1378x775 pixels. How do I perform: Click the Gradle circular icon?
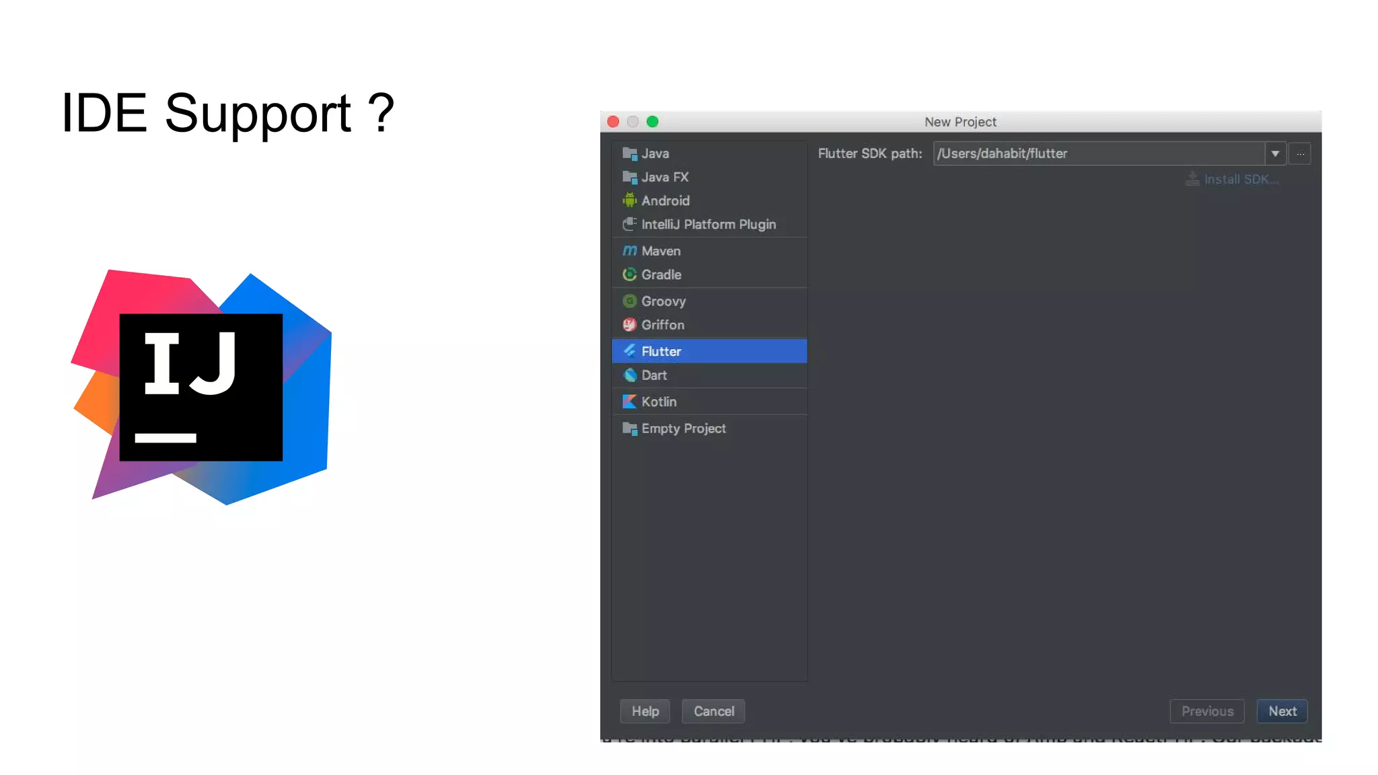630,274
